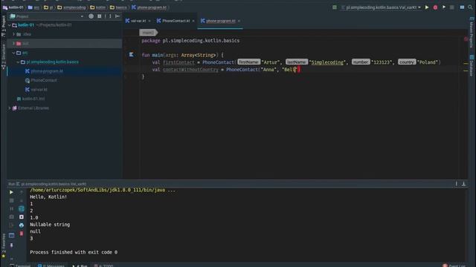476x267 pixels.
Task: Click the red Debug bug icon
Action: click(435, 7)
